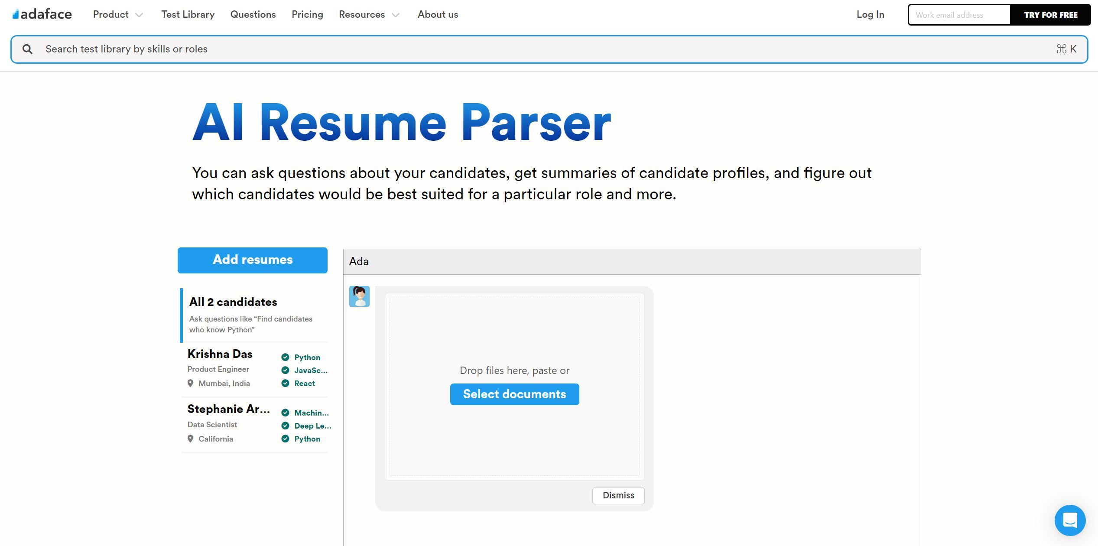
Task: Click the Python skill tag on Krishna Das
Action: tap(307, 357)
